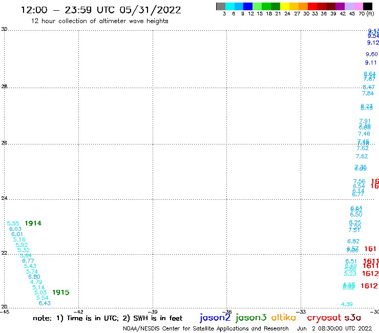
Task: Select the wave height value 6.80
Action: pyautogui.click(x=34, y=277)
